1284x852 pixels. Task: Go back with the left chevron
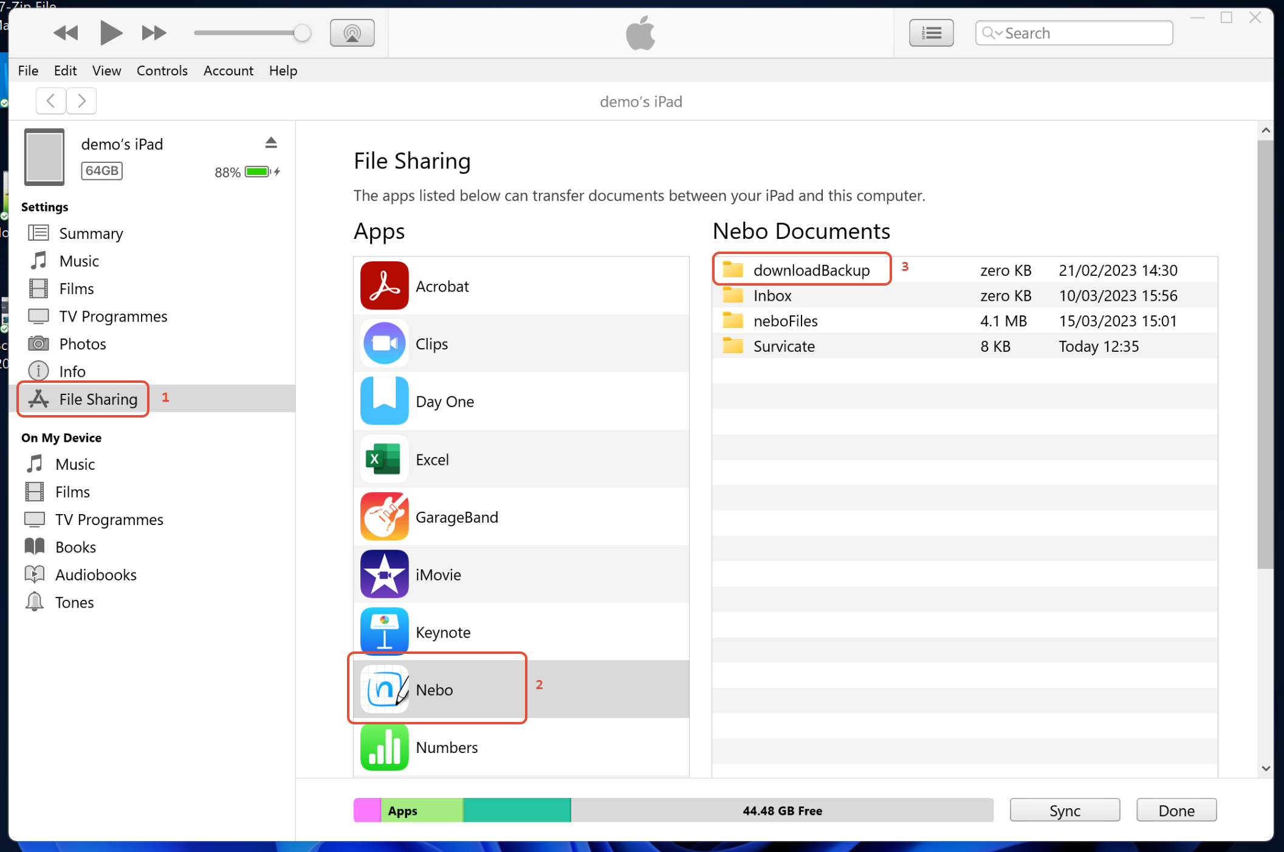pyautogui.click(x=51, y=101)
